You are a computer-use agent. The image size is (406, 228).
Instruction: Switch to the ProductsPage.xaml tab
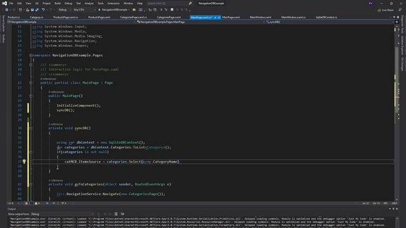point(99,17)
